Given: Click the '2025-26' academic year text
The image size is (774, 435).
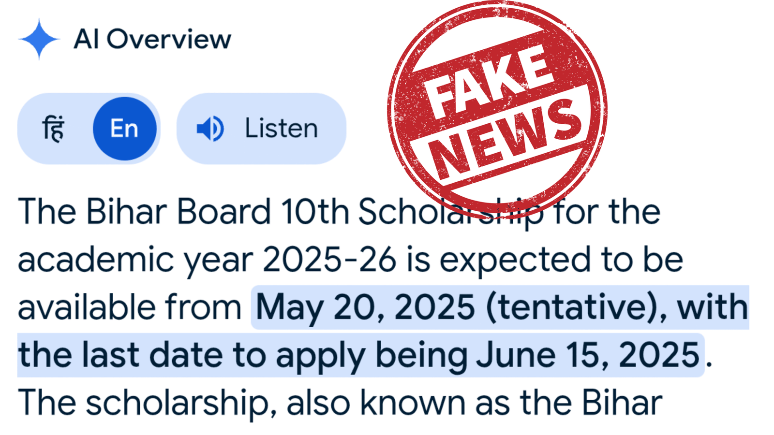Looking at the screenshot, I should pyautogui.click(x=329, y=260).
